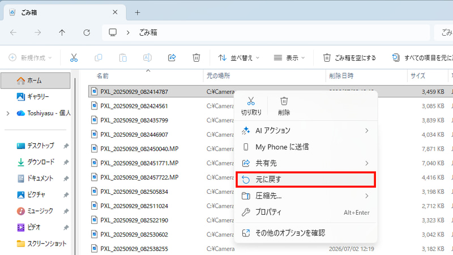Image resolution: width=453 pixels, height=255 pixels.
Task: Select file PXL_20250929_082414787
Action: (134, 92)
